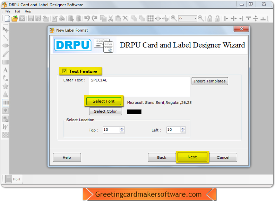Click inside the Enter Text field
Image resolution: width=275 pixels, height=201 pixels.
coord(139,87)
